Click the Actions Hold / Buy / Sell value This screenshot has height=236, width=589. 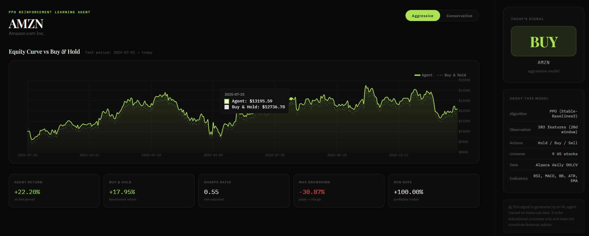558,143
